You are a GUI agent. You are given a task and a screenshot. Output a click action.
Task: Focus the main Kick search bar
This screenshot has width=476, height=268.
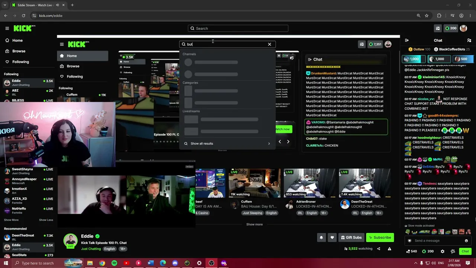(x=238, y=28)
